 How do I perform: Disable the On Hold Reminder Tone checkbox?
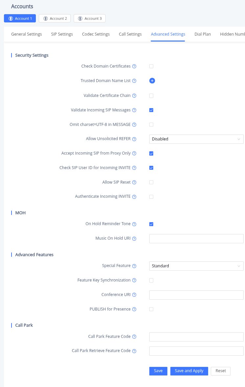pos(151,224)
